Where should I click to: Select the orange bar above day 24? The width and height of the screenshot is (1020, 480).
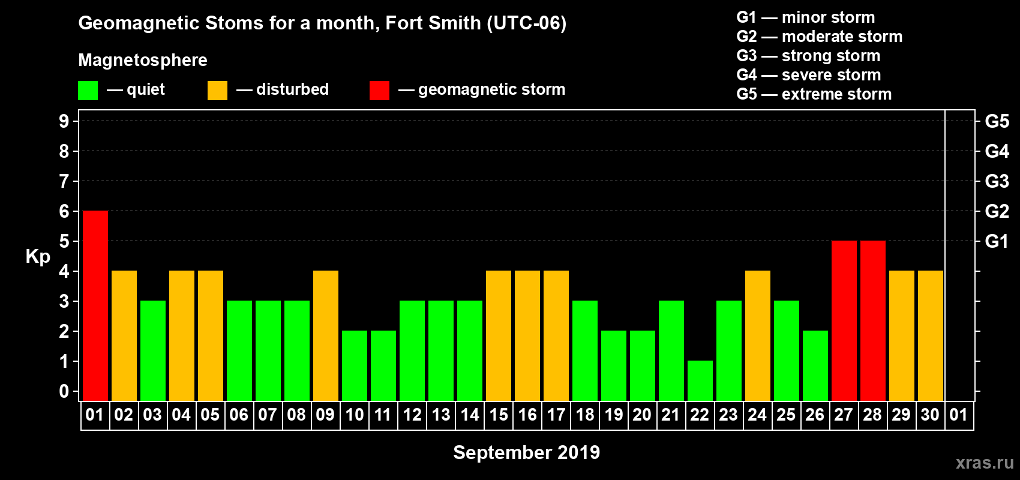(x=758, y=336)
